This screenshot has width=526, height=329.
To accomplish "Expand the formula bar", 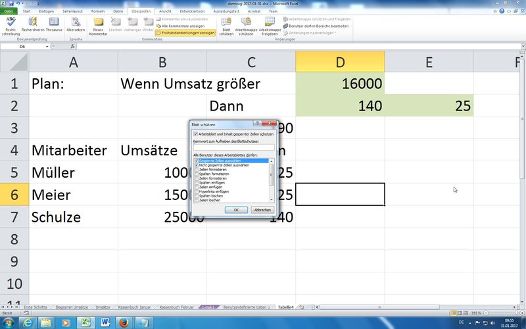I will click(x=523, y=46).
